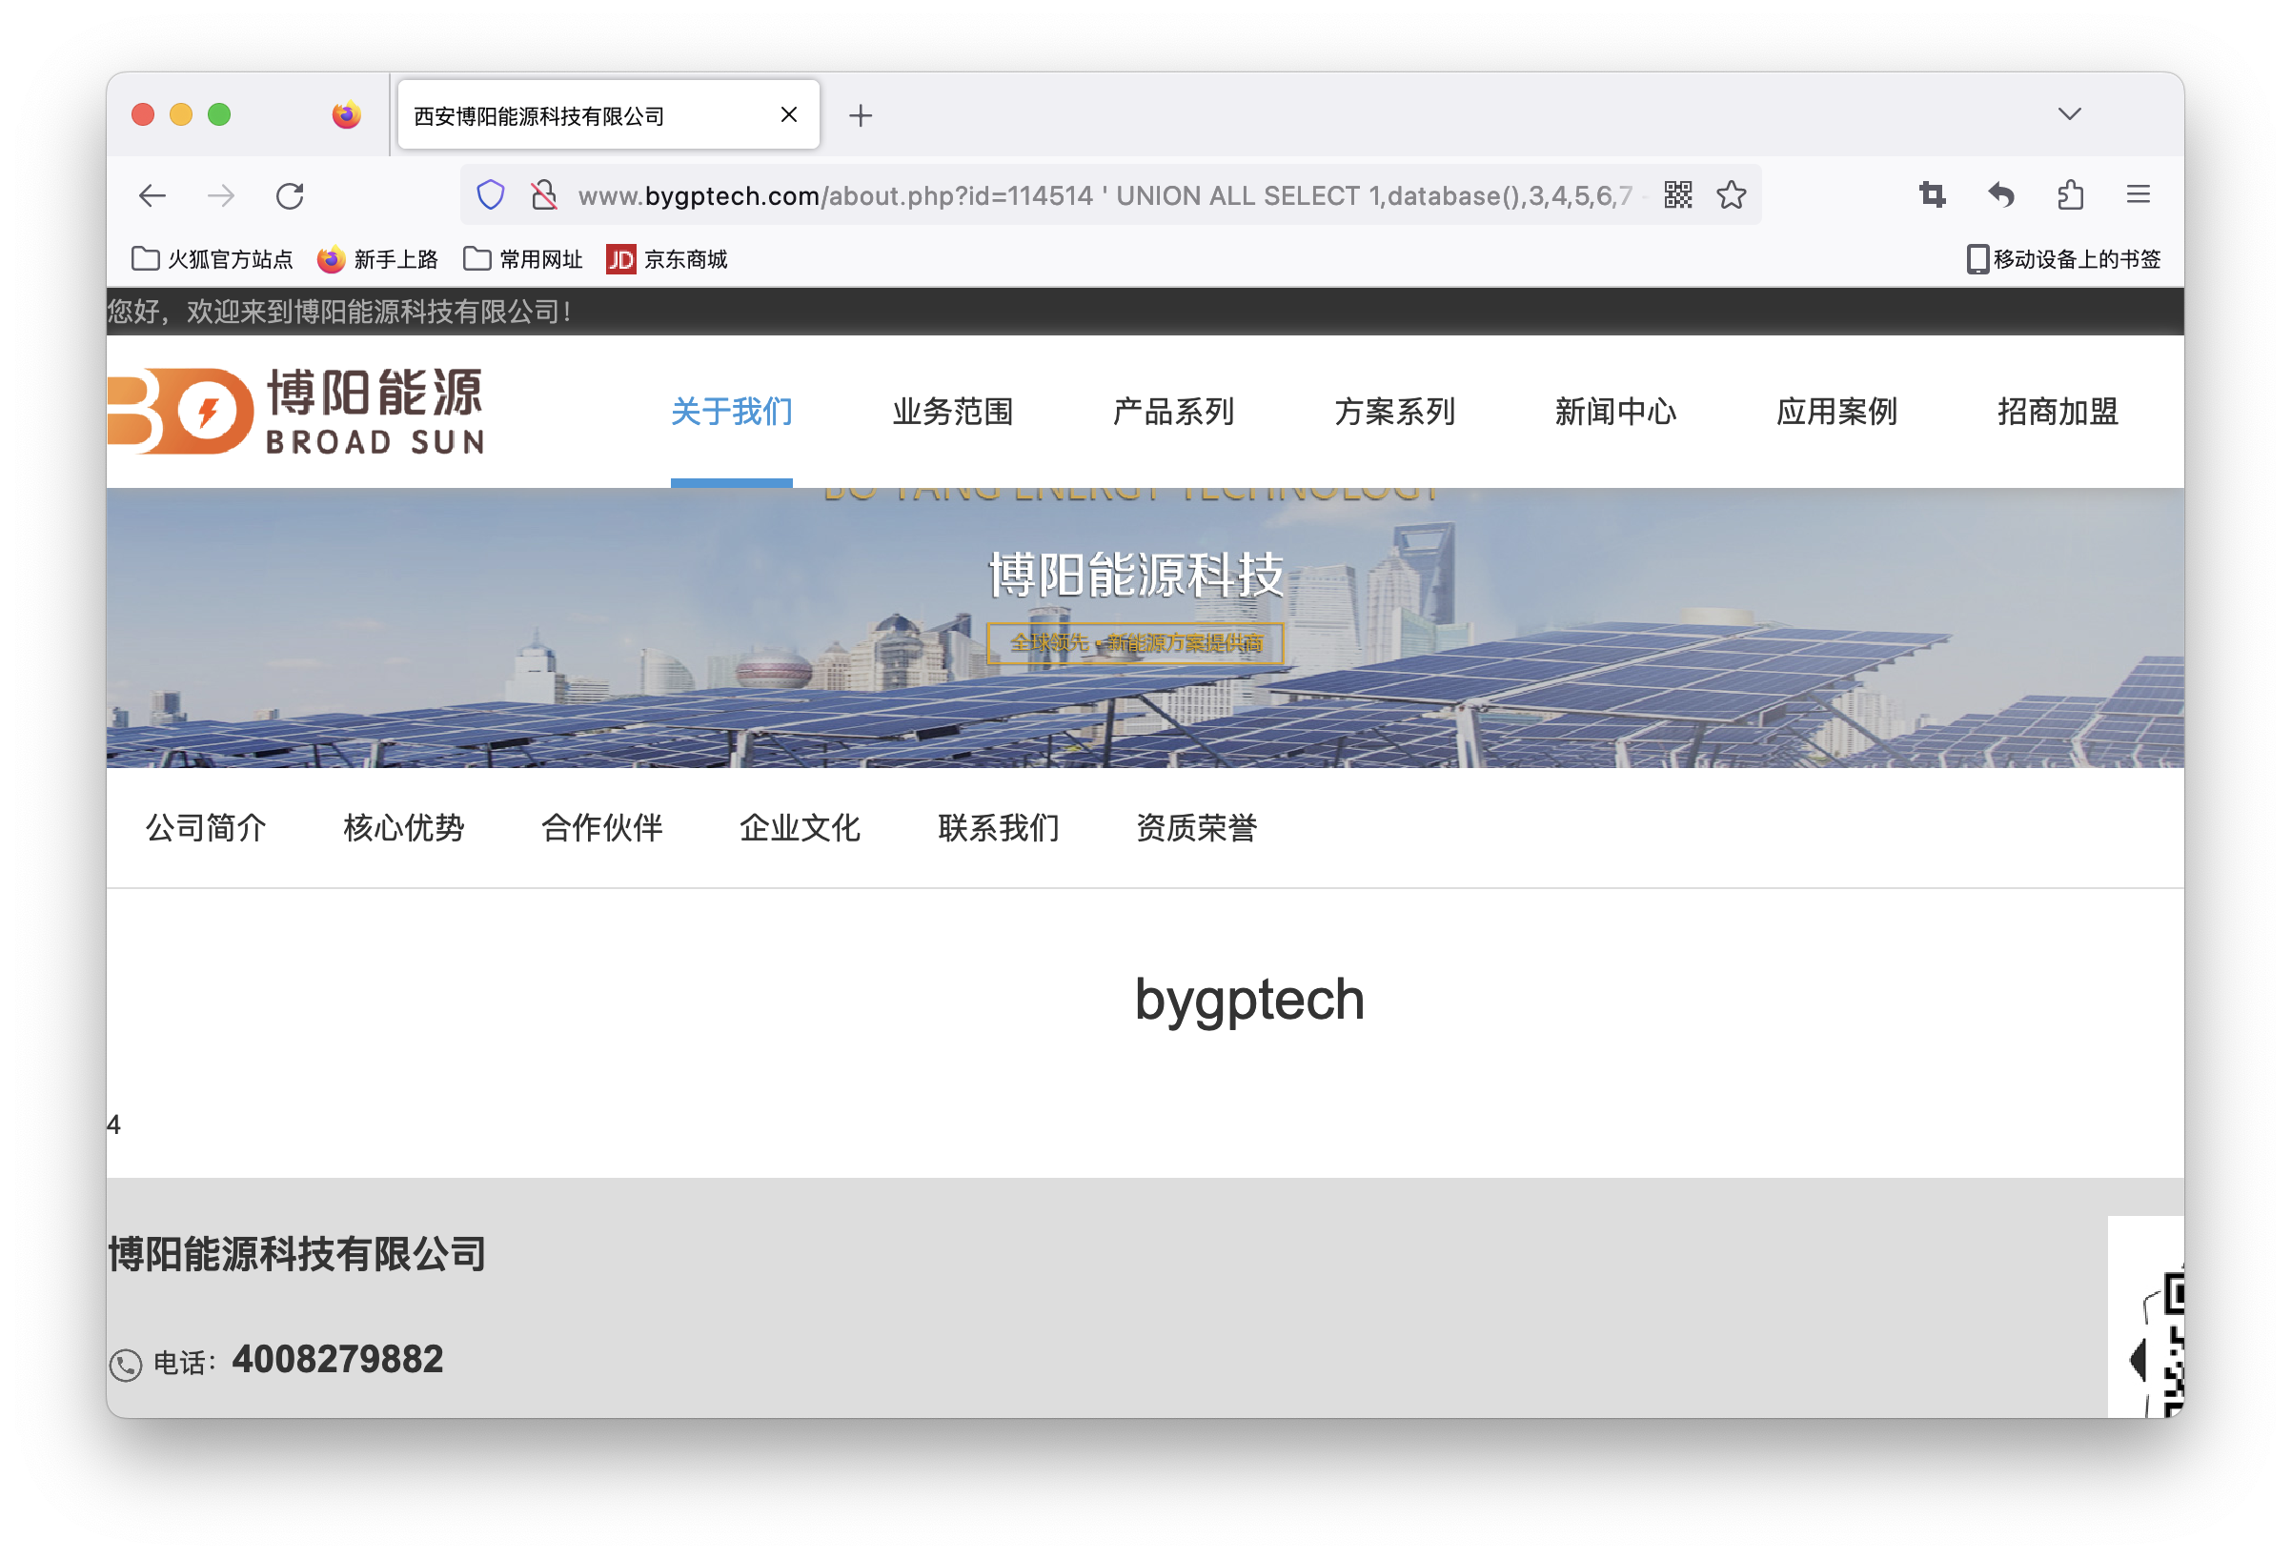Switch to the 核心优势 sub-tab
This screenshot has width=2291, height=1559.
point(403,828)
